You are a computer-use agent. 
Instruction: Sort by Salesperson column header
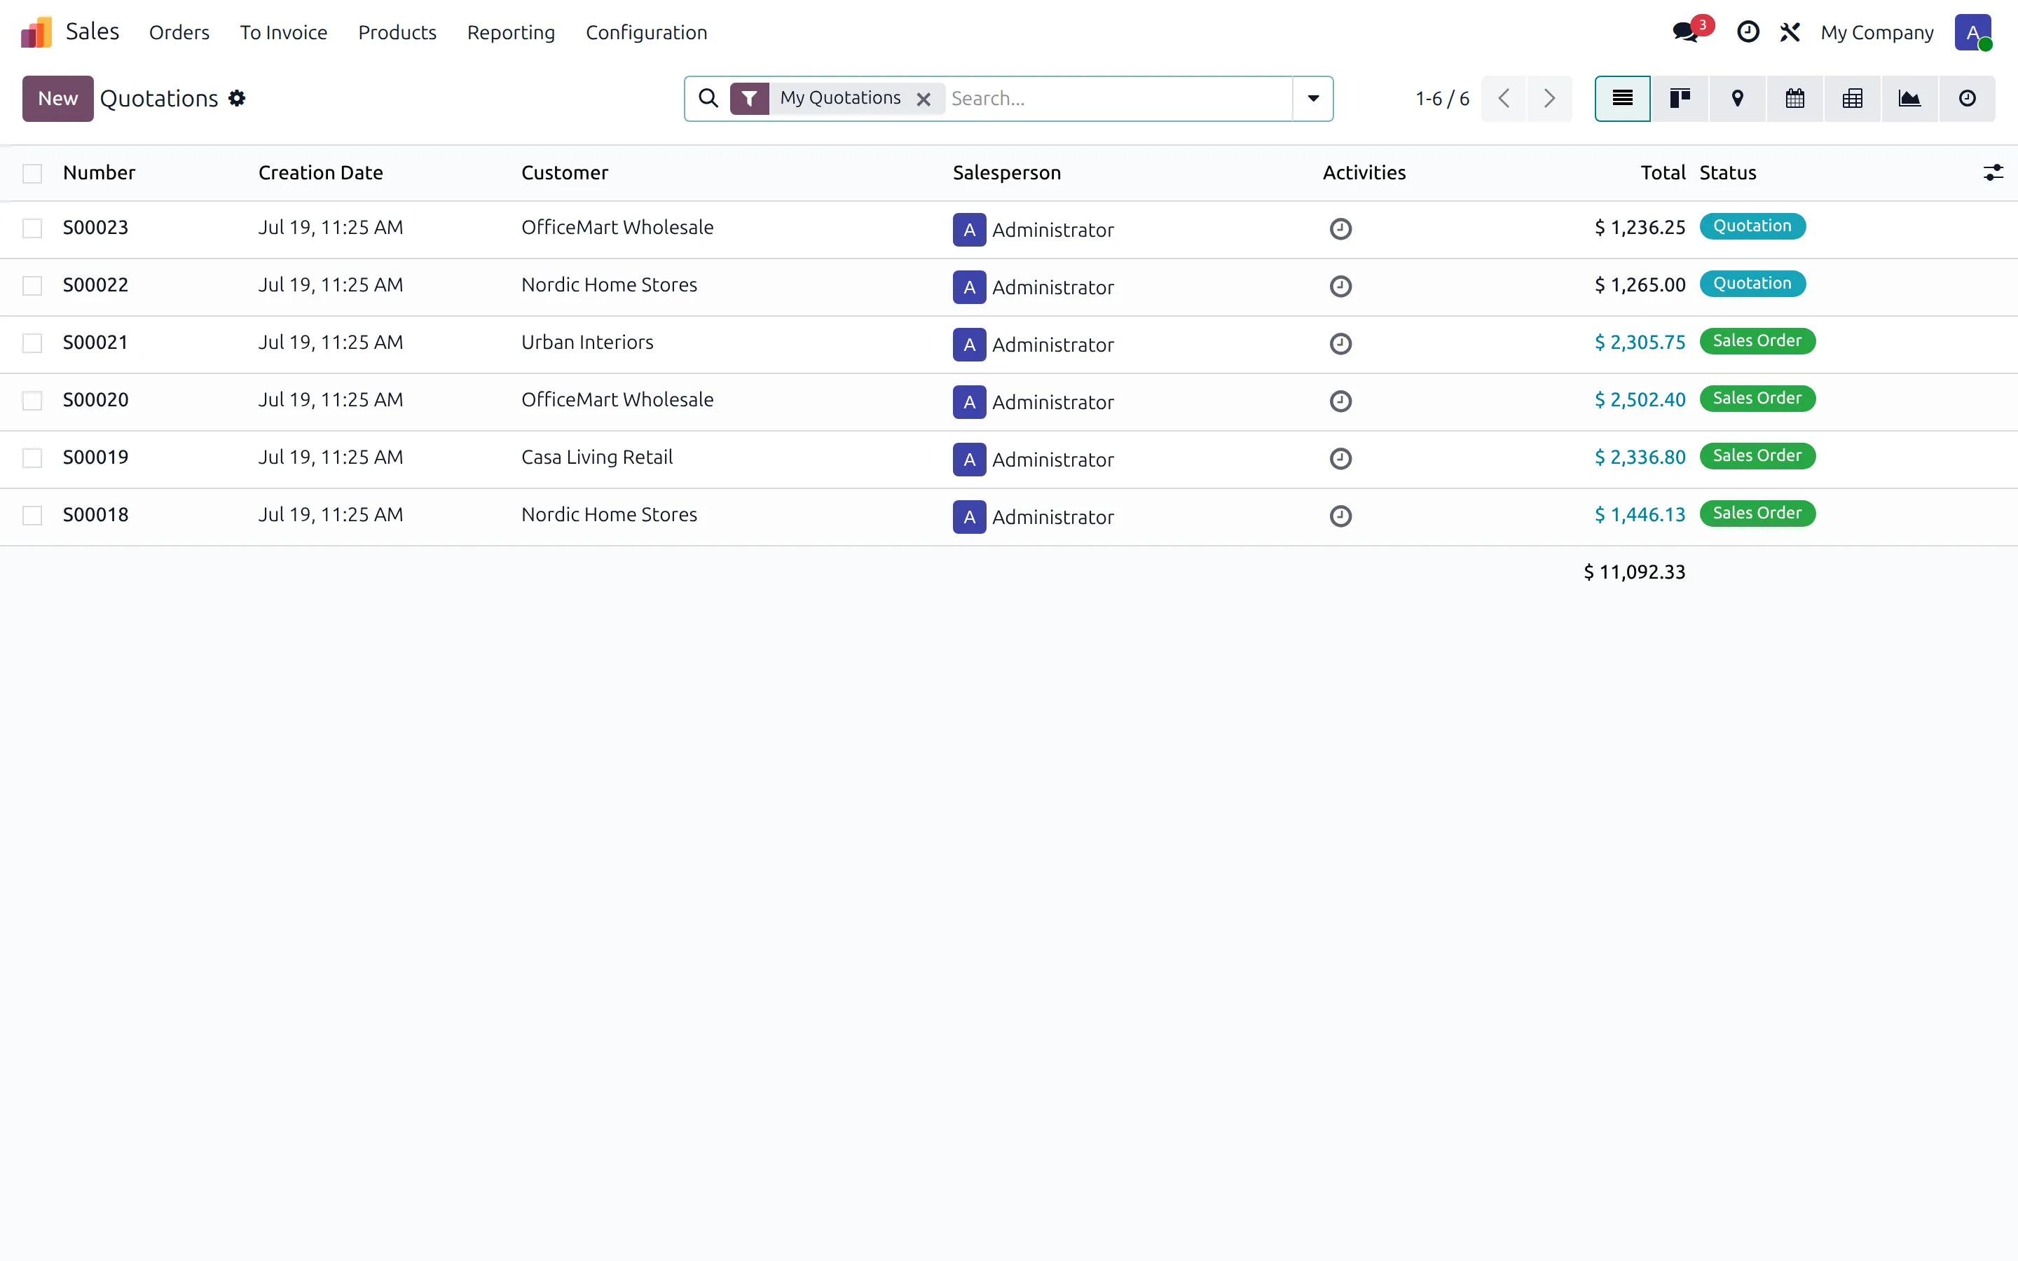pyautogui.click(x=1006, y=172)
